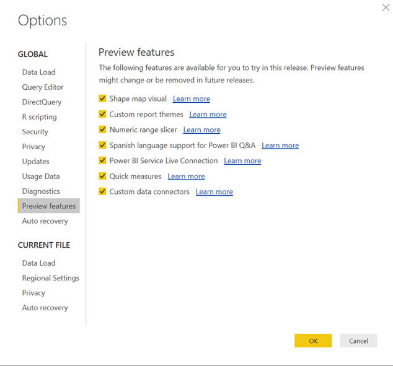This screenshot has width=393, height=366.
Task: Disable Custom data connectors checkbox
Action: (102, 191)
